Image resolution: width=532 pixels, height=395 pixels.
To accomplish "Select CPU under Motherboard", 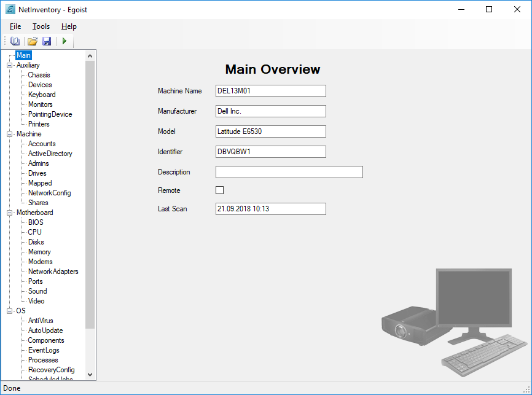I will (34, 232).
